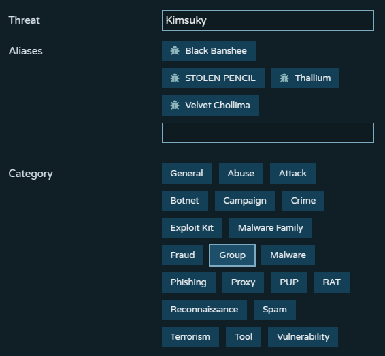This screenshot has height=356, width=385.
Task: Click the bug icon on Velvet Chollima alias
Action: 175,106
